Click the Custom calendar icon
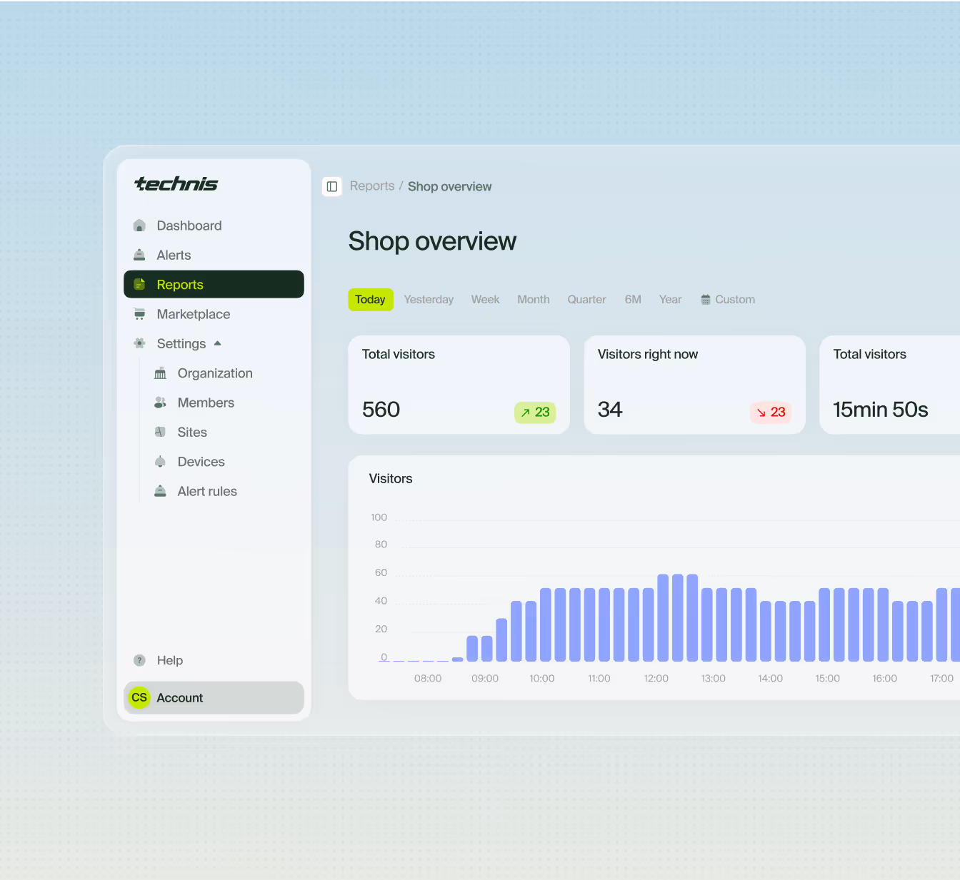This screenshot has width=960, height=880. [x=706, y=299]
